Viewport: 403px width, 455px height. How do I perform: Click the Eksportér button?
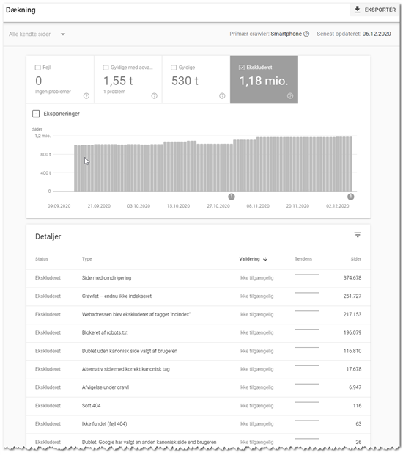pyautogui.click(x=374, y=10)
